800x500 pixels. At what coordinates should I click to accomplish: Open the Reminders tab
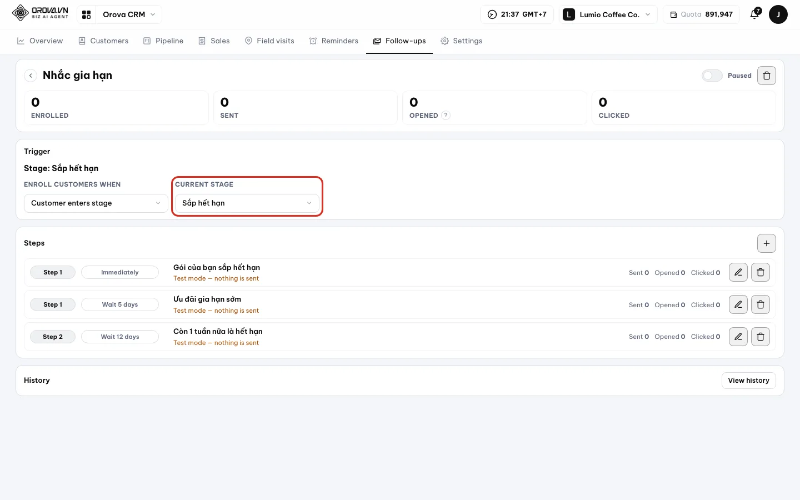[334, 41]
